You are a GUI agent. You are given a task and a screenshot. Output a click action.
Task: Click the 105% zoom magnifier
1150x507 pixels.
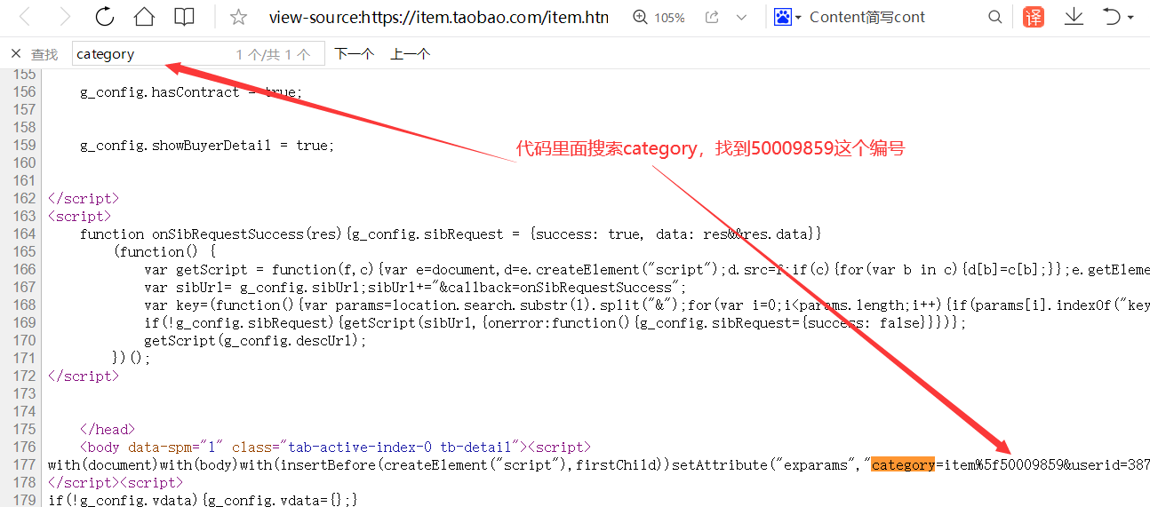point(642,18)
